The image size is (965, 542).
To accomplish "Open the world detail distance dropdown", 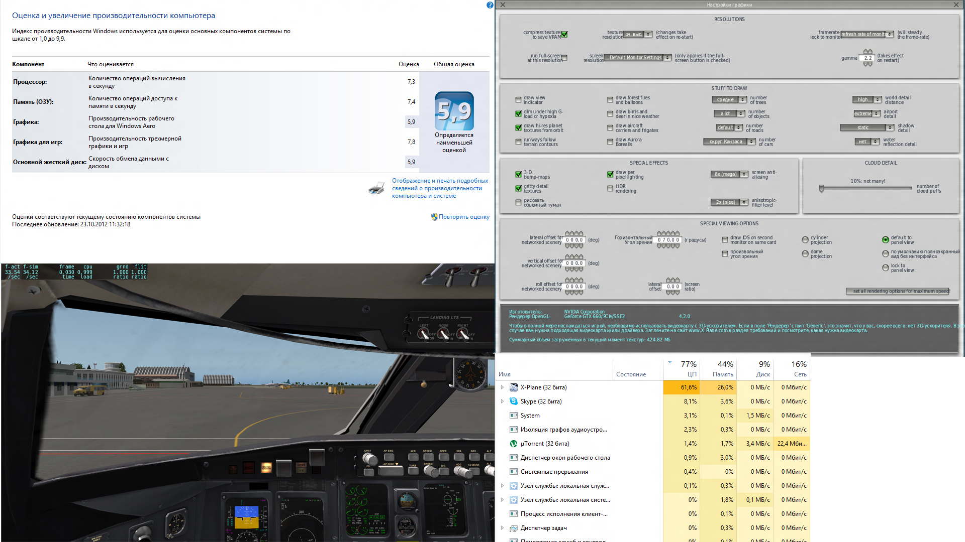I will click(x=867, y=100).
